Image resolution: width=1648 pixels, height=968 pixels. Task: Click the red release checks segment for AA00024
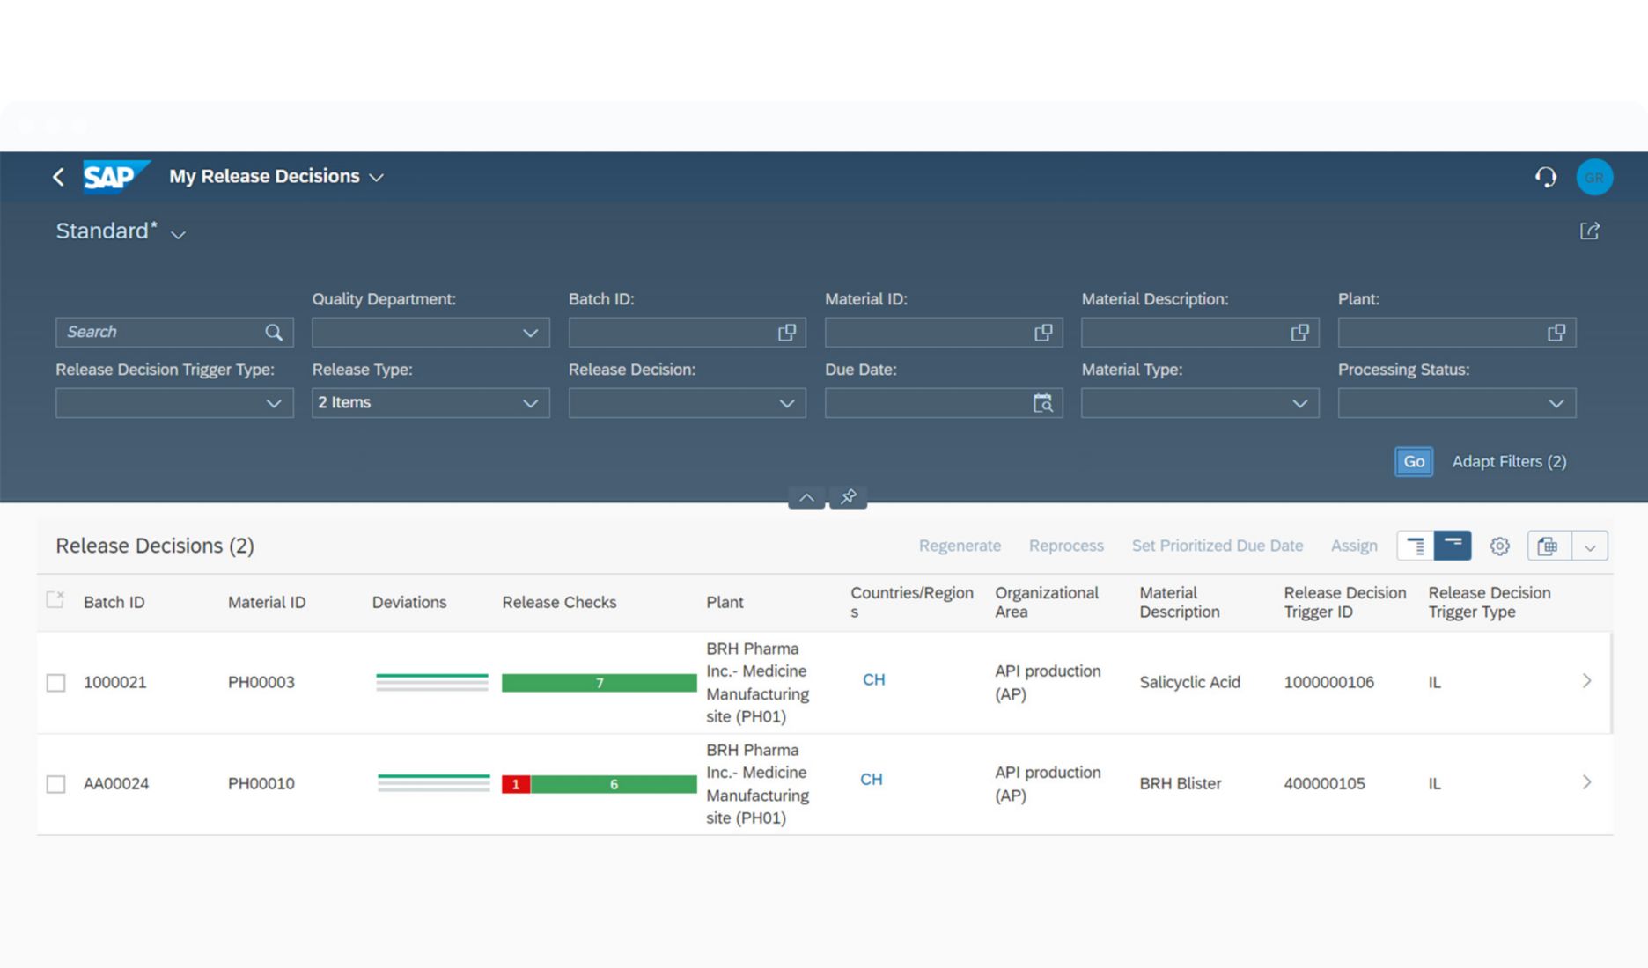(516, 784)
